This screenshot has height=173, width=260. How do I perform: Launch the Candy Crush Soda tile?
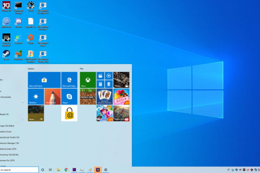pyautogui.click(x=121, y=96)
